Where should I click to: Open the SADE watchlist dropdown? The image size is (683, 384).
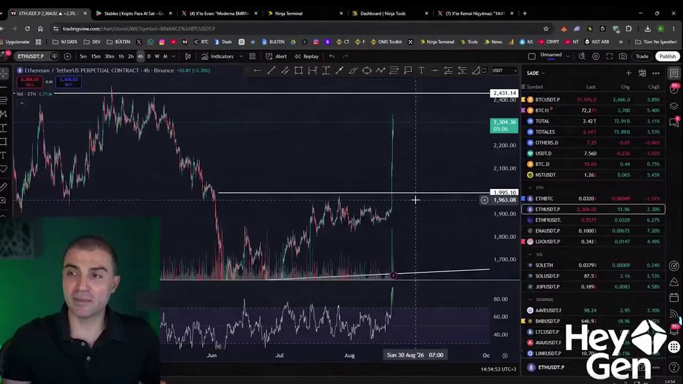coord(536,73)
